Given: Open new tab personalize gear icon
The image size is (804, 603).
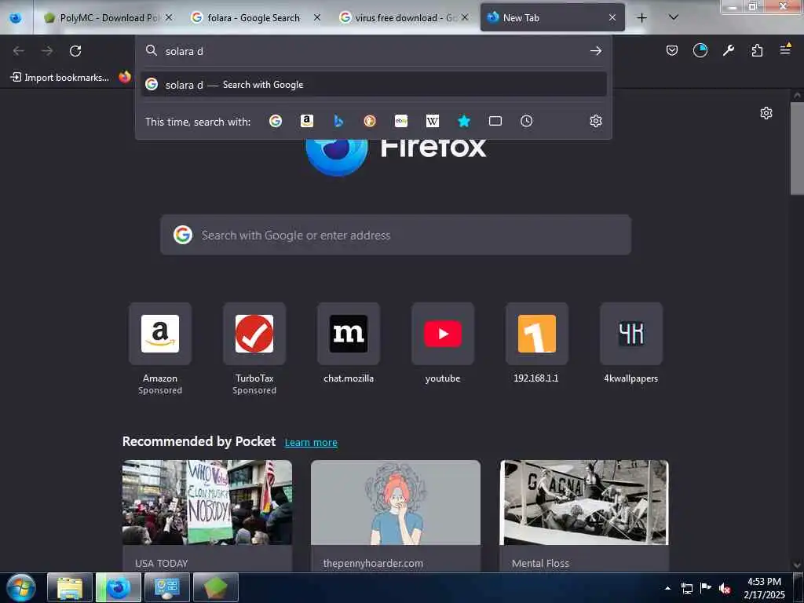Looking at the screenshot, I should (766, 113).
